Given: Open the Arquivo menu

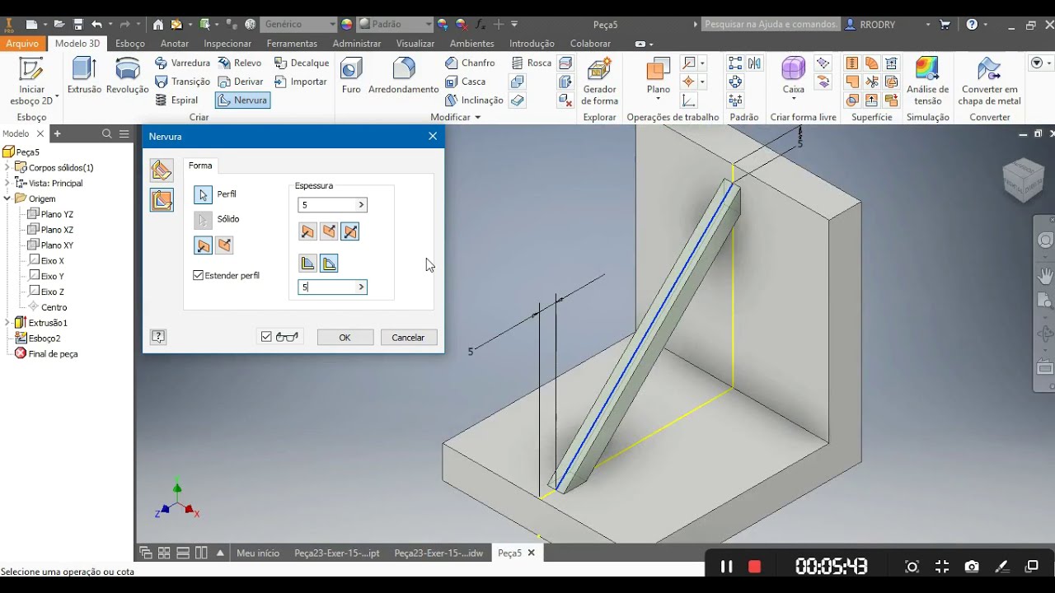Looking at the screenshot, I should click(x=22, y=44).
